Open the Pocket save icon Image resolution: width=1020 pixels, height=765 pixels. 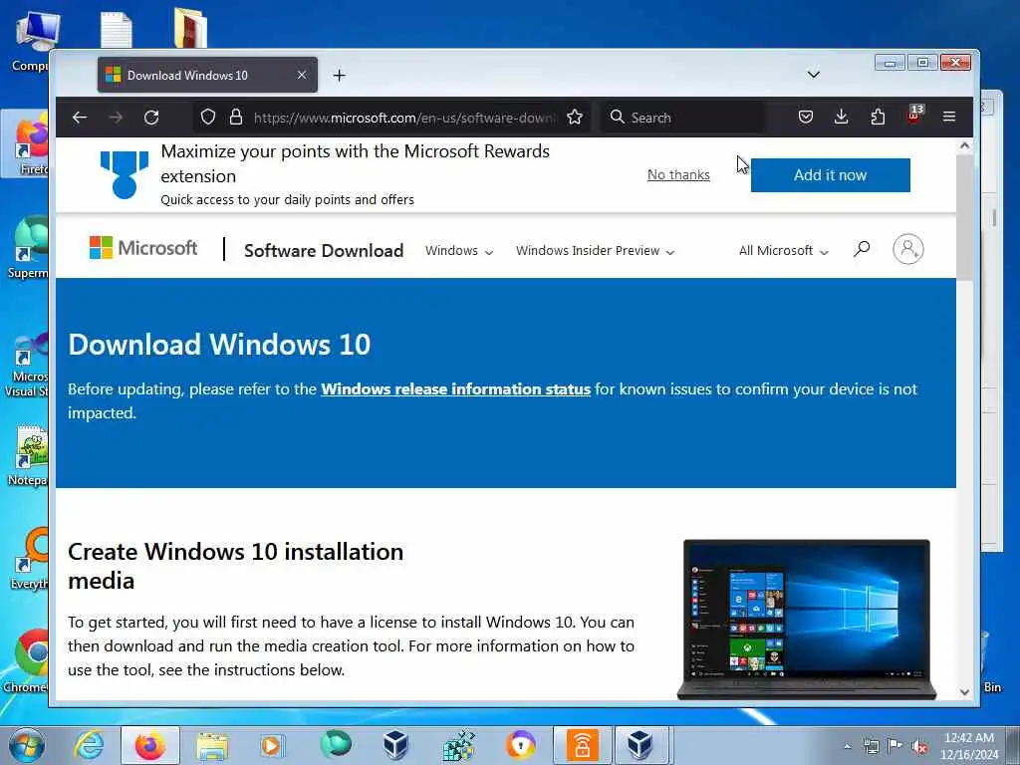point(805,118)
